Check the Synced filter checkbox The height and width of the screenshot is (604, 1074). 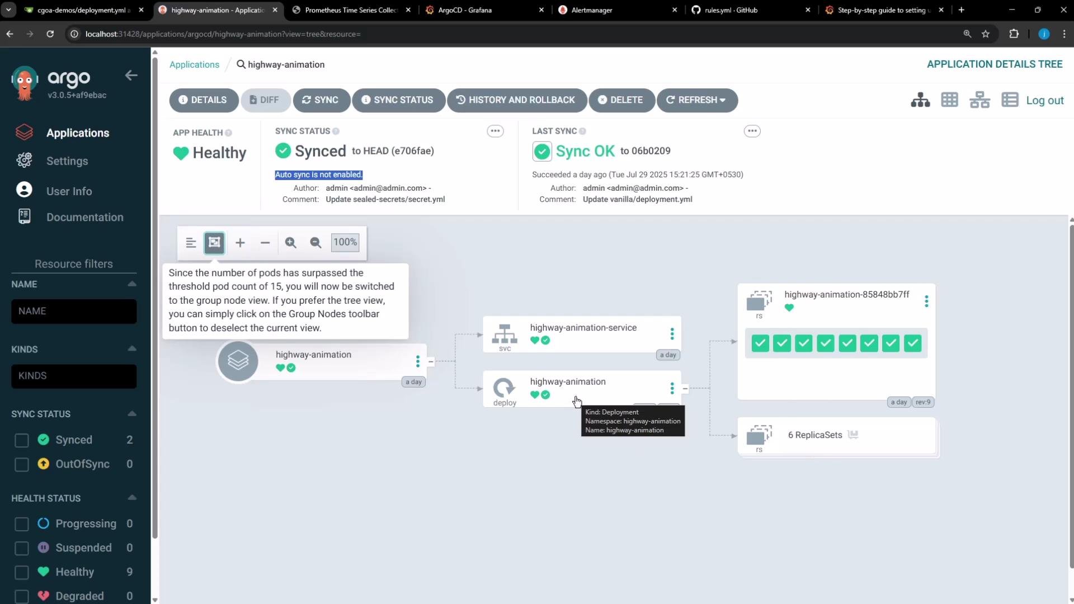pos(22,440)
